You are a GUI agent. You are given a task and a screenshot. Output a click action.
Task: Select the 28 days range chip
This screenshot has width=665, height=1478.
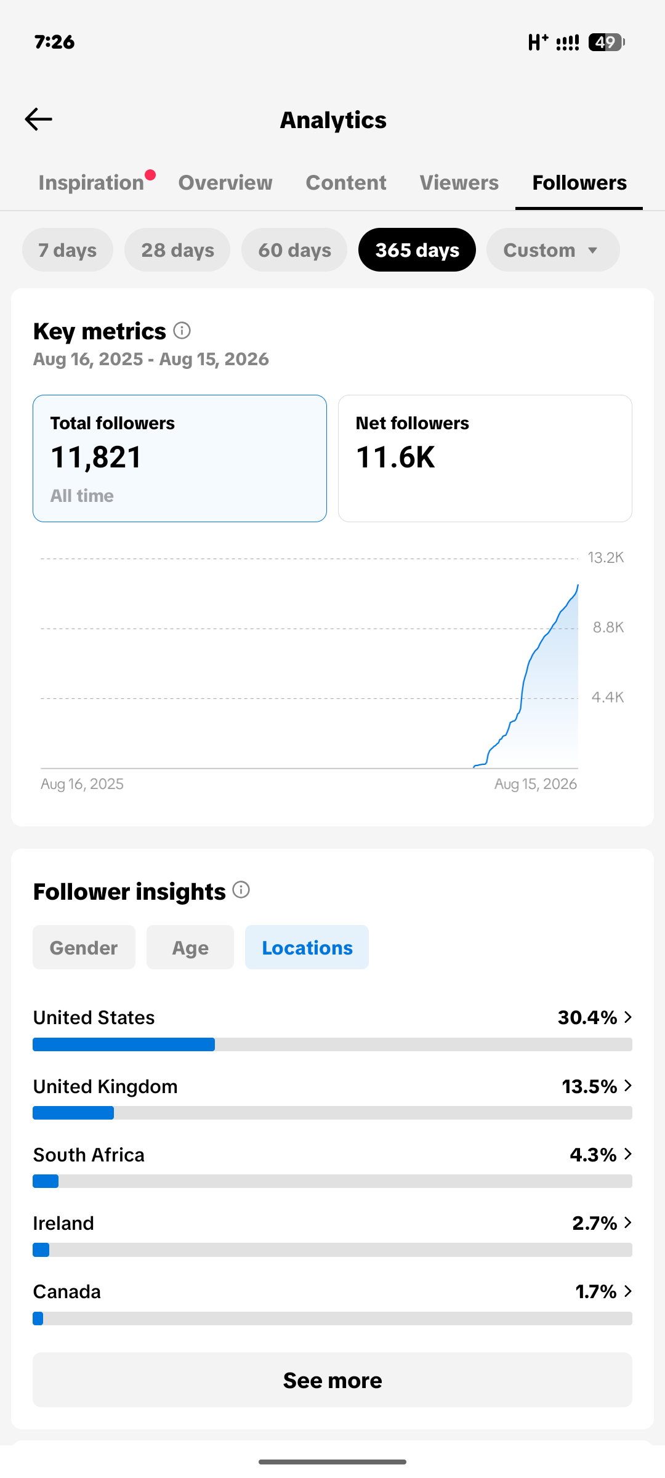point(177,250)
